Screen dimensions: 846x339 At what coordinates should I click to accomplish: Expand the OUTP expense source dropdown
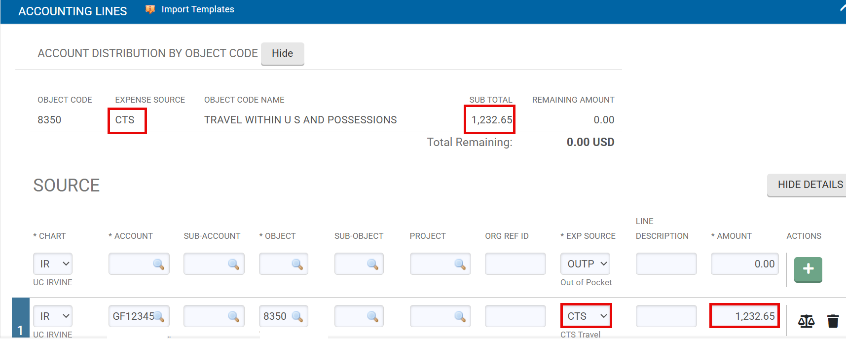[585, 264]
